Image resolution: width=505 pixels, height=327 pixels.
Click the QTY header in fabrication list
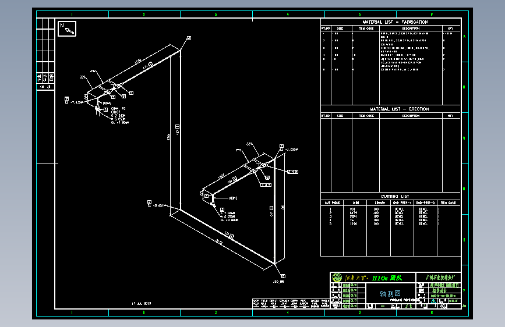450,29
